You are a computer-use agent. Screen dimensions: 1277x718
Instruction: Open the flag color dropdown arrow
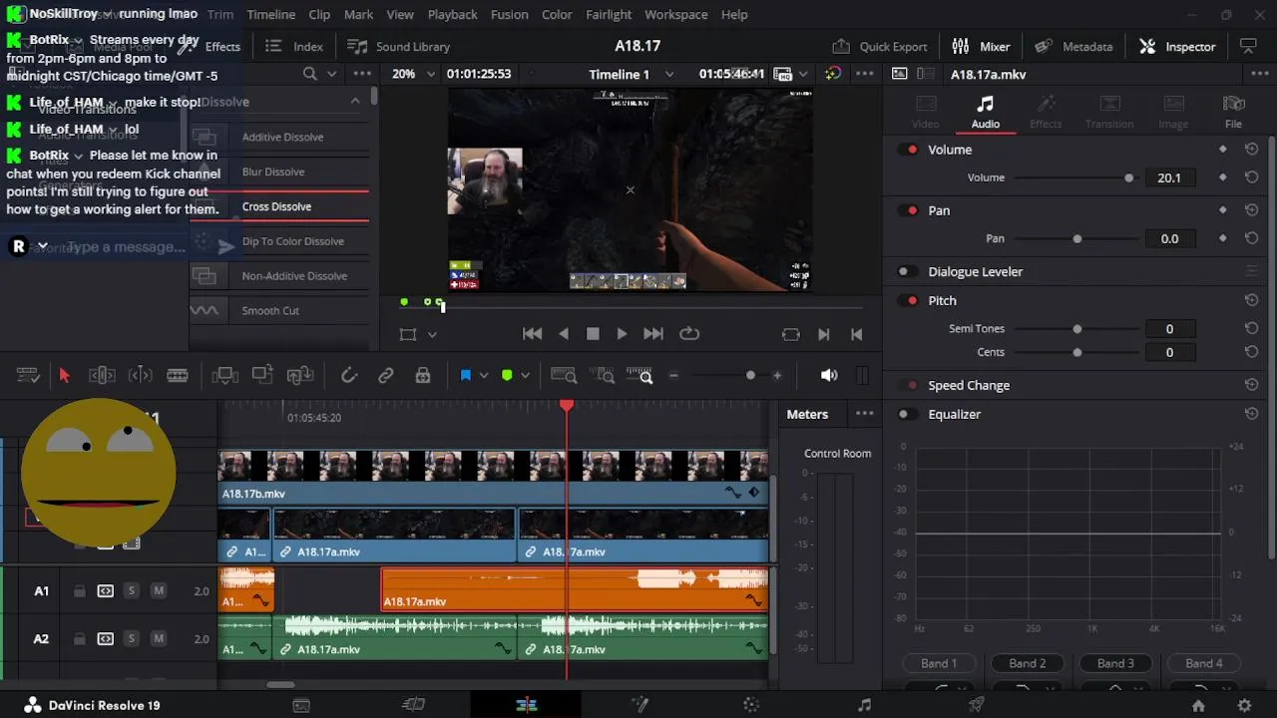click(x=484, y=375)
